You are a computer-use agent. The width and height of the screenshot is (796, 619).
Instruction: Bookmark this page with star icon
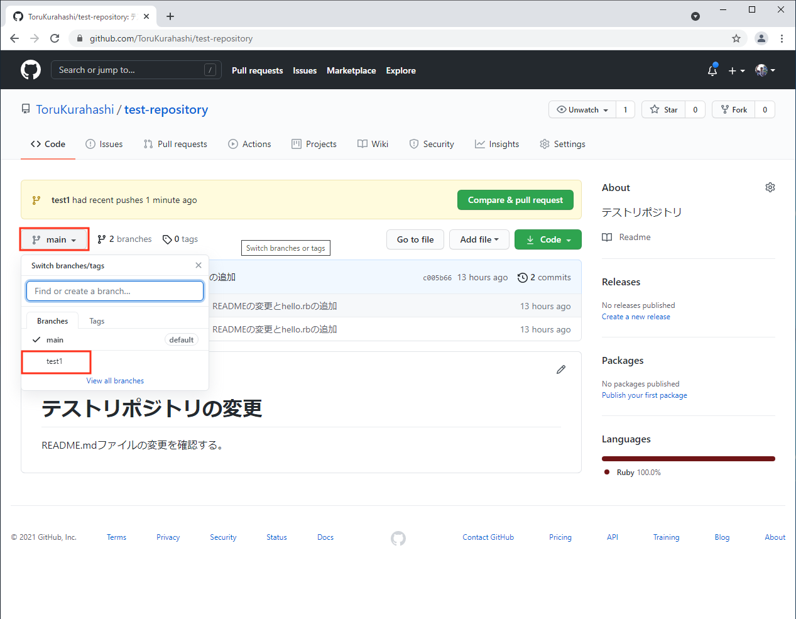[x=736, y=38]
